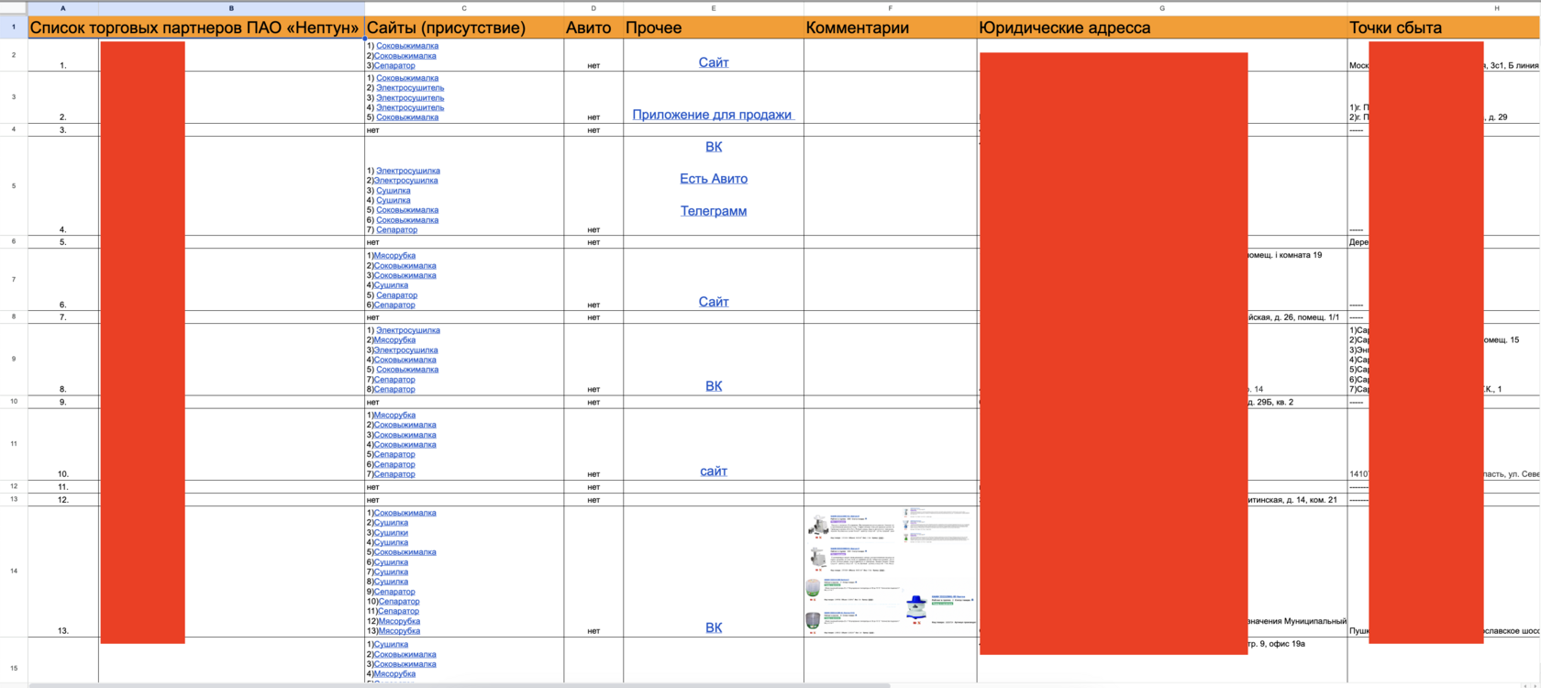Select the partner number cell '13.'

[62, 571]
